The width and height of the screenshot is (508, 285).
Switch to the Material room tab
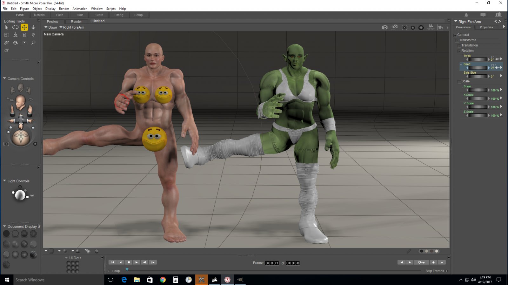(40, 15)
